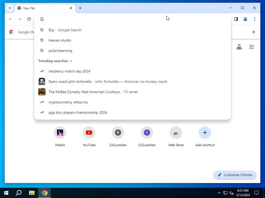
Task: Dismiss the Google Chrome infobar
Action: point(254,32)
